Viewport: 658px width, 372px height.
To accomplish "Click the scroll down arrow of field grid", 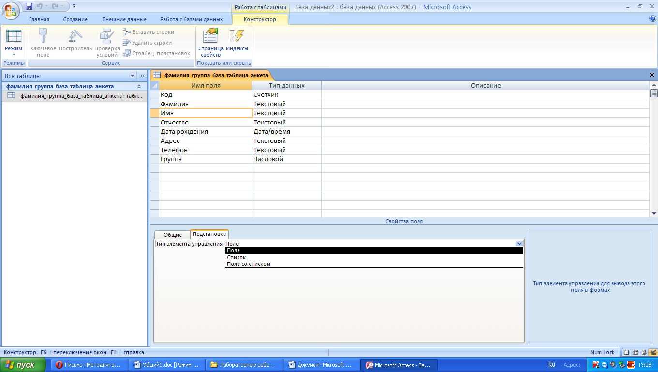I will click(654, 214).
